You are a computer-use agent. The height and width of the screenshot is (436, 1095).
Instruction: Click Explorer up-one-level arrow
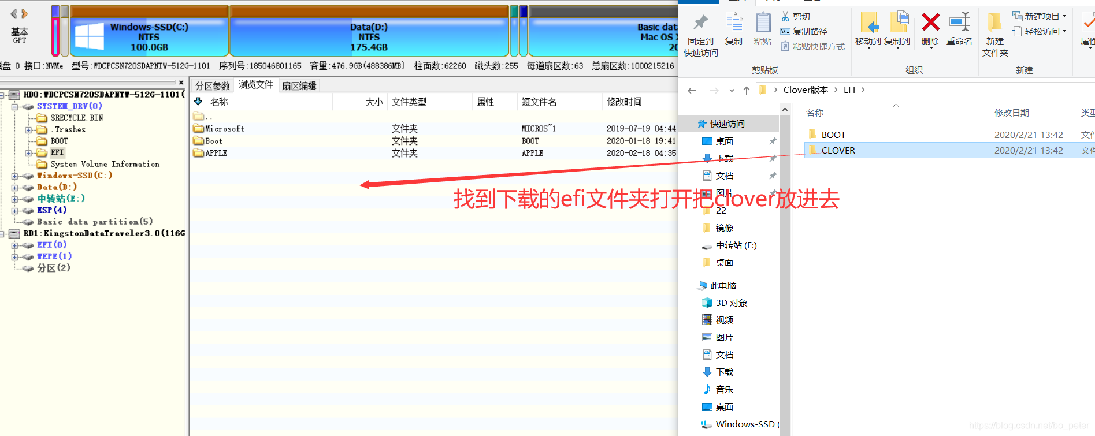[x=747, y=91]
